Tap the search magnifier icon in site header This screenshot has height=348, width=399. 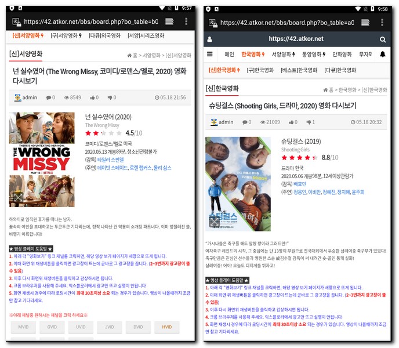tap(382, 39)
